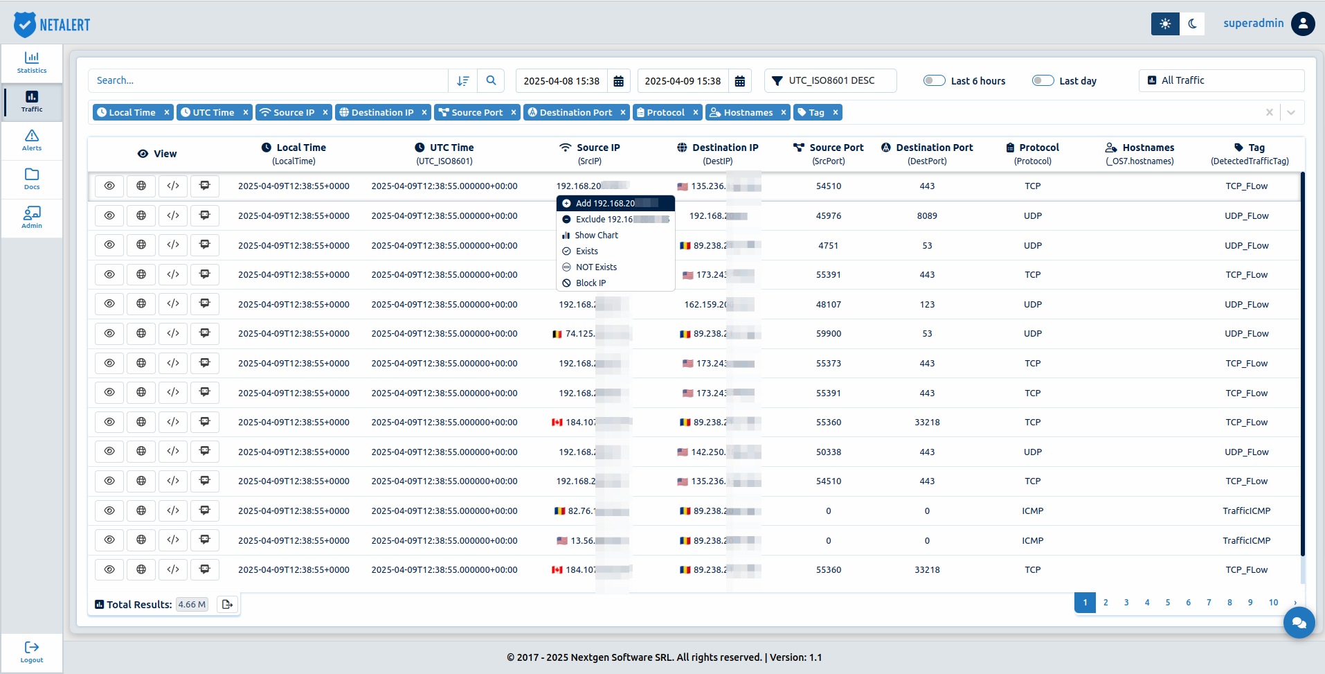Choose Block IP from context menu
1325x674 pixels.
(615, 283)
